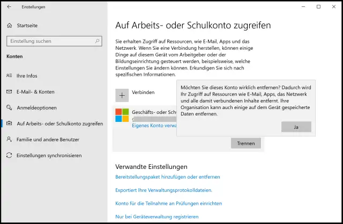Image resolution: width=343 pixels, height=224 pixels.
Task: Click the Familie und andere Benutzer icon
Action: (x=9, y=140)
